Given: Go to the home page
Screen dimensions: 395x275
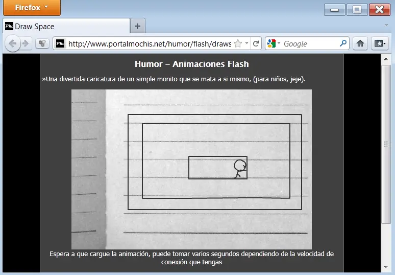Looking at the screenshot, I should (x=360, y=43).
